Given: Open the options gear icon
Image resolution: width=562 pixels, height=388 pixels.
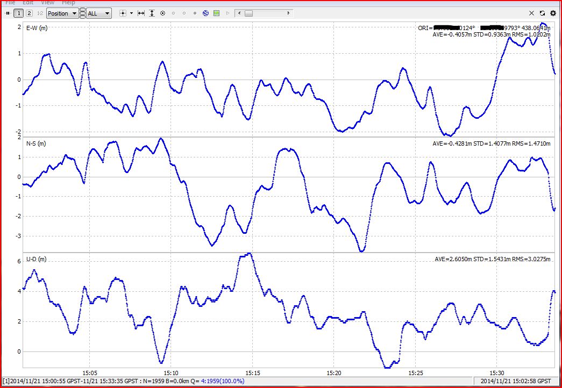Looking at the screenshot, I should [x=553, y=13].
